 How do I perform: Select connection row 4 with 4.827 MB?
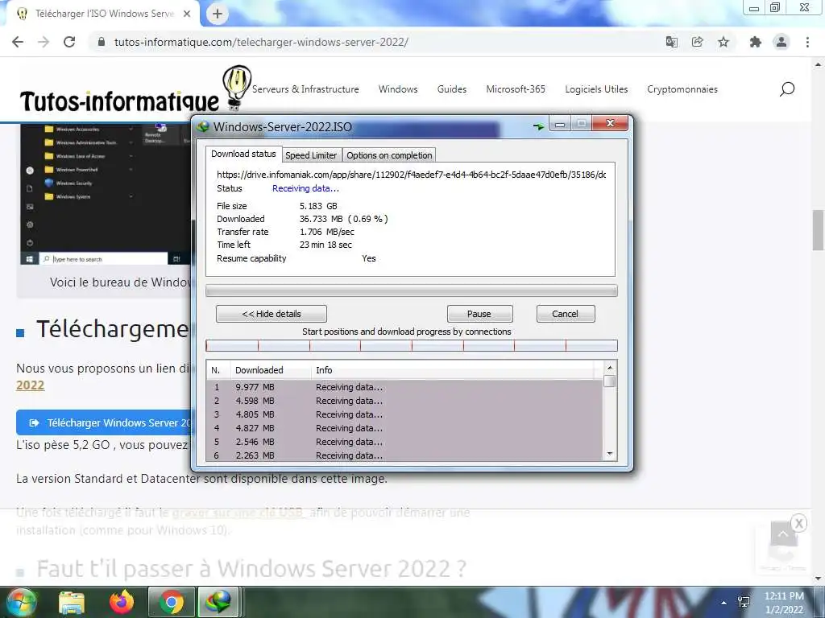click(x=404, y=428)
